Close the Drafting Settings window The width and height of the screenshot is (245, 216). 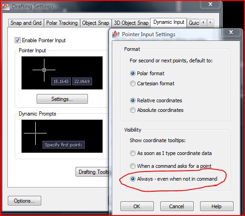click(x=210, y=4)
